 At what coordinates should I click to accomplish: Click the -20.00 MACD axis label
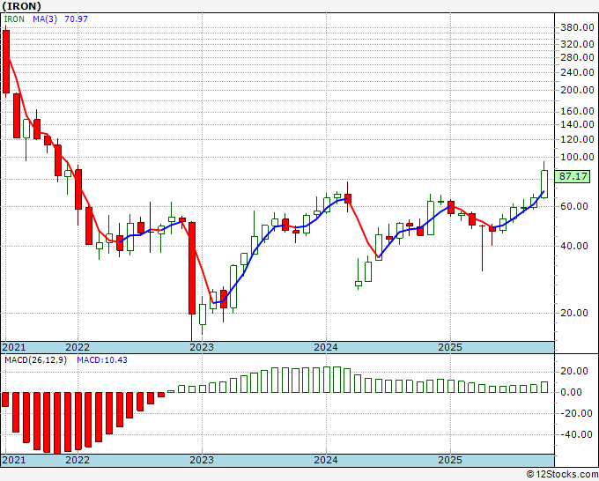(x=577, y=413)
